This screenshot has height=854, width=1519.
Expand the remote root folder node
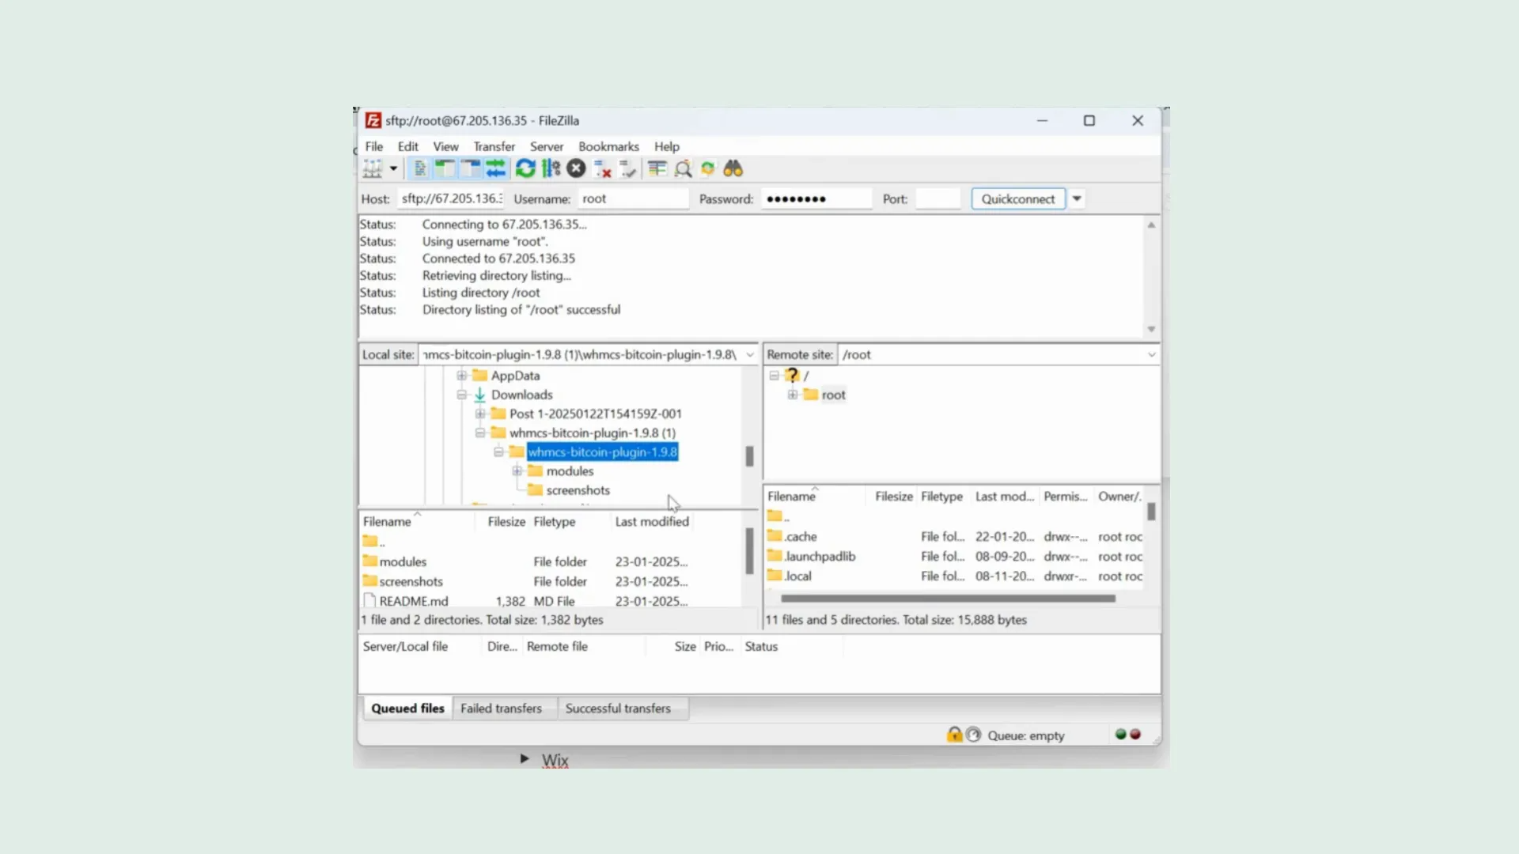792,395
